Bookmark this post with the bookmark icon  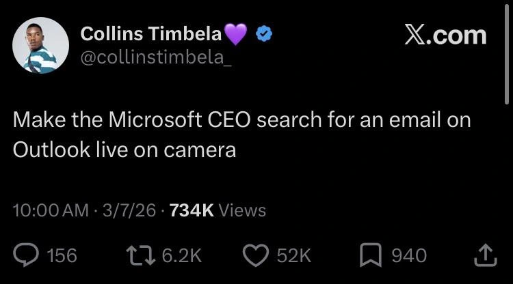click(x=371, y=255)
